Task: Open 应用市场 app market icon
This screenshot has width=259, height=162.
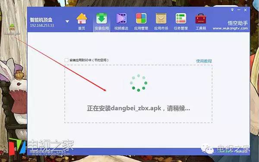Action: [161, 22]
